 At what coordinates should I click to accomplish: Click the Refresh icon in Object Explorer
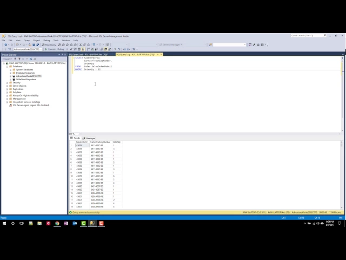[x=31, y=59]
